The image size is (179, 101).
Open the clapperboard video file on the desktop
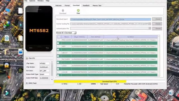[x=20, y=52]
